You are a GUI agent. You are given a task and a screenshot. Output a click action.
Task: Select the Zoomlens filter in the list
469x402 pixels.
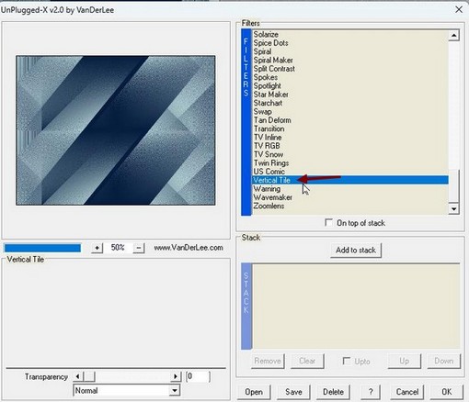coord(269,206)
